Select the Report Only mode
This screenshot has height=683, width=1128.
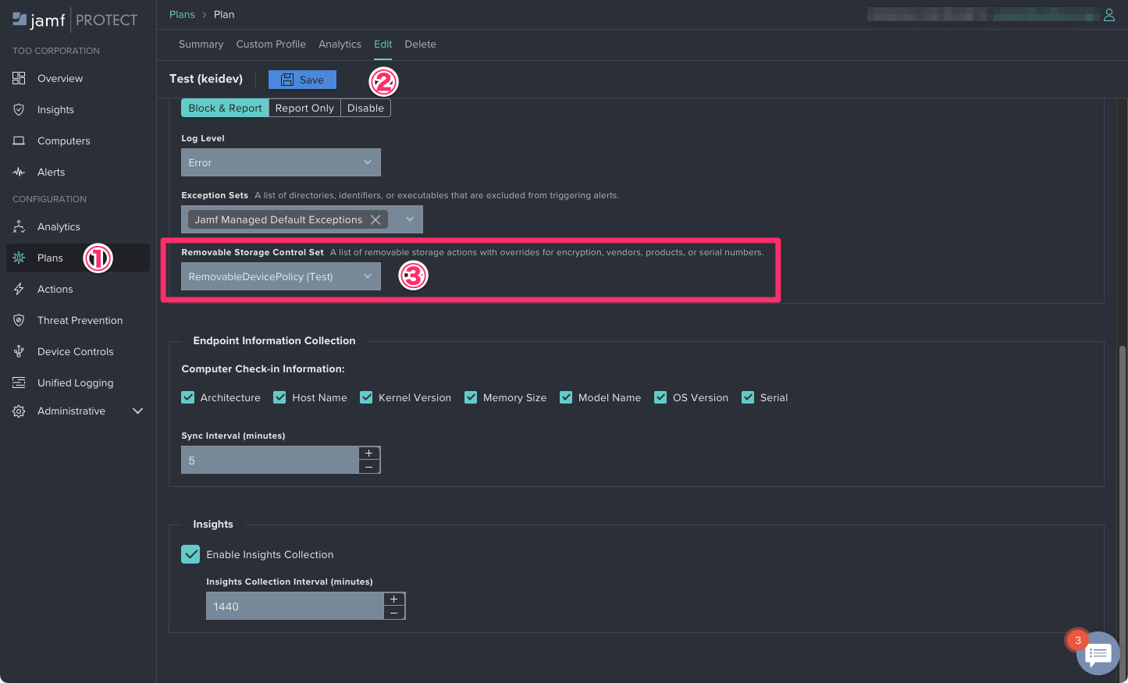point(304,108)
